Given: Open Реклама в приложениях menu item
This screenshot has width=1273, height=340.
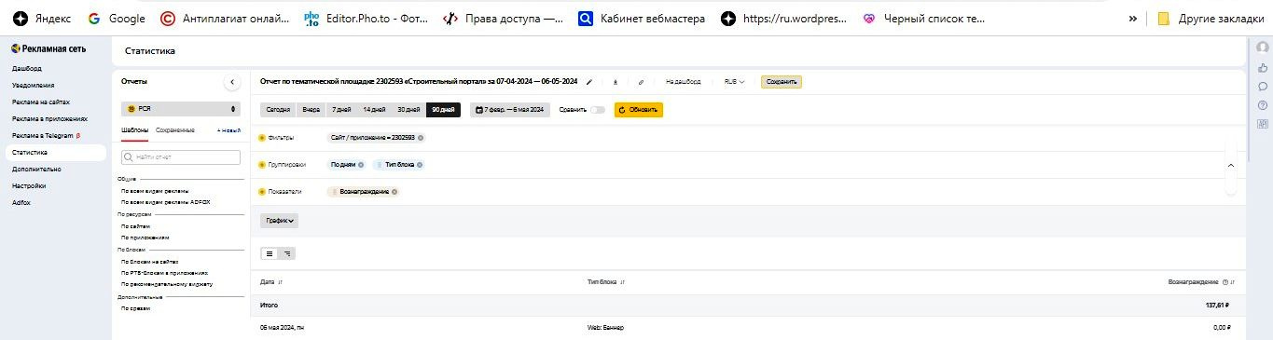Looking at the screenshot, I should [49, 119].
